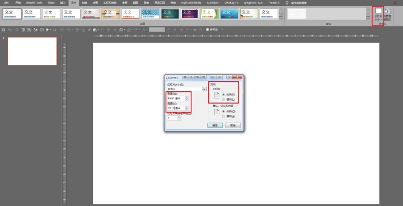Image resolution: width=403 pixels, height=206 pixels.
Task: Click the Save icon in quick access toolbar
Action: click(3, 30)
